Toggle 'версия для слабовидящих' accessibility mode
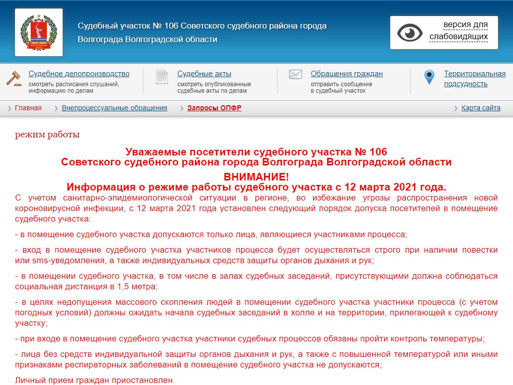Image resolution: width=513 pixels, height=385 pixels. (458, 31)
